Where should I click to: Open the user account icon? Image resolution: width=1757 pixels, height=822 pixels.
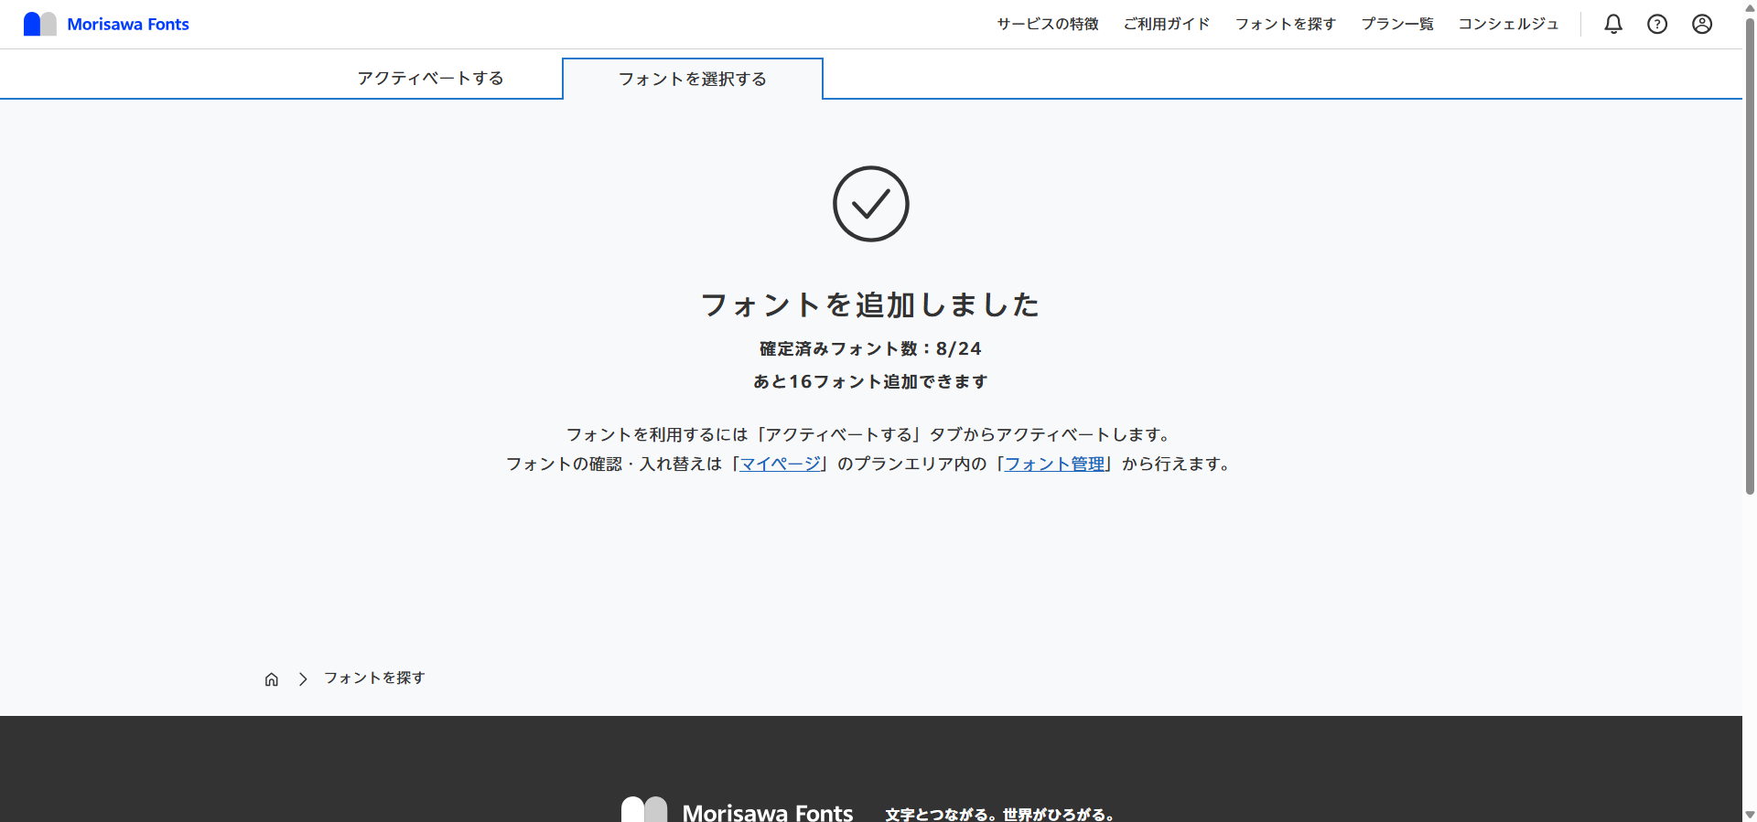(x=1702, y=24)
